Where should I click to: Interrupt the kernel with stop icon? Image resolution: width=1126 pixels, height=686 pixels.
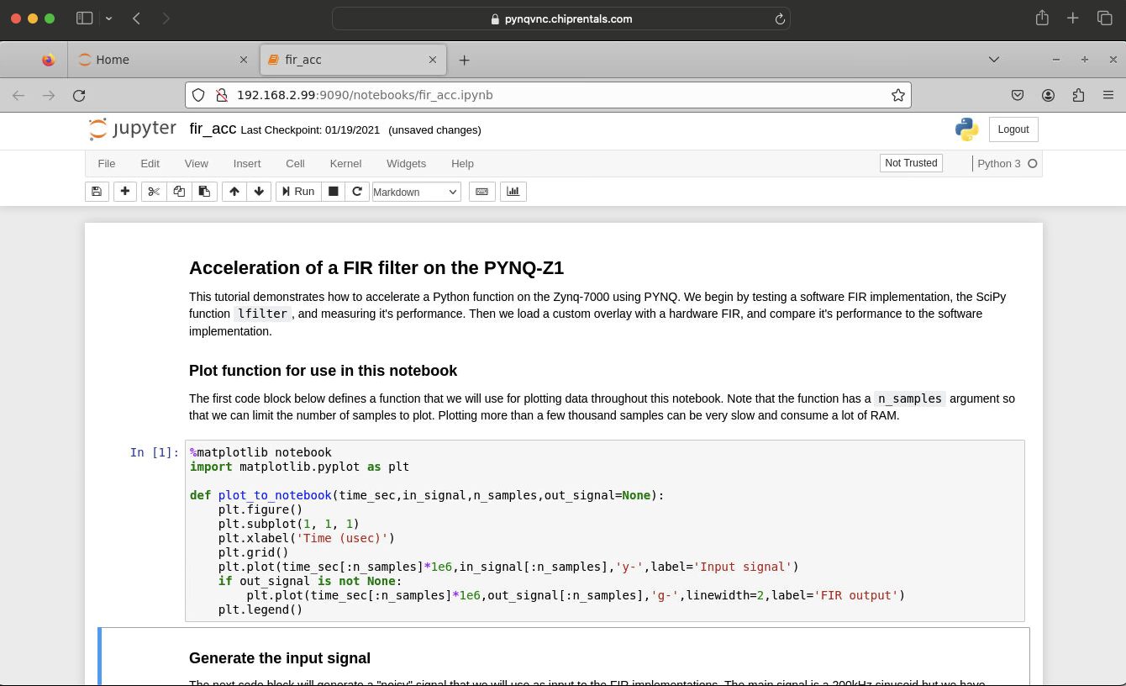pos(334,192)
